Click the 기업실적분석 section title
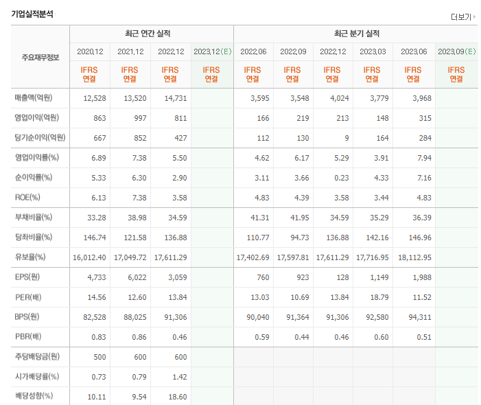 pyautogui.click(x=32, y=14)
